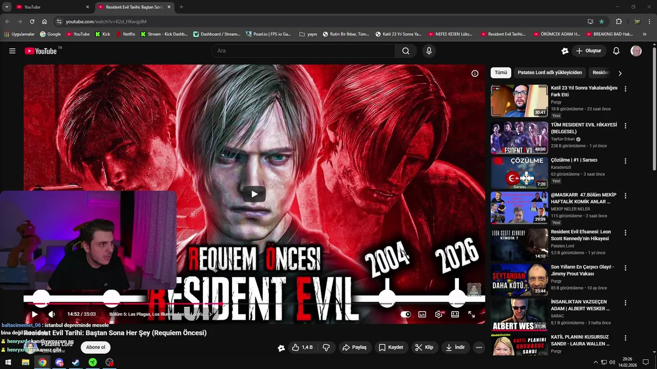The height and width of the screenshot is (369, 657).
Task: Enter fullscreen mode
Action: 471,314
